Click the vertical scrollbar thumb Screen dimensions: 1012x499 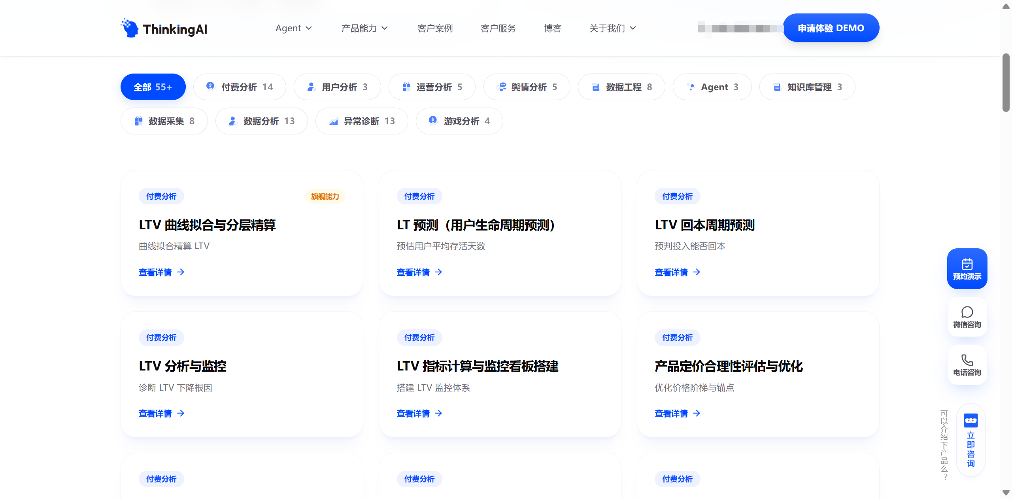tap(1006, 83)
